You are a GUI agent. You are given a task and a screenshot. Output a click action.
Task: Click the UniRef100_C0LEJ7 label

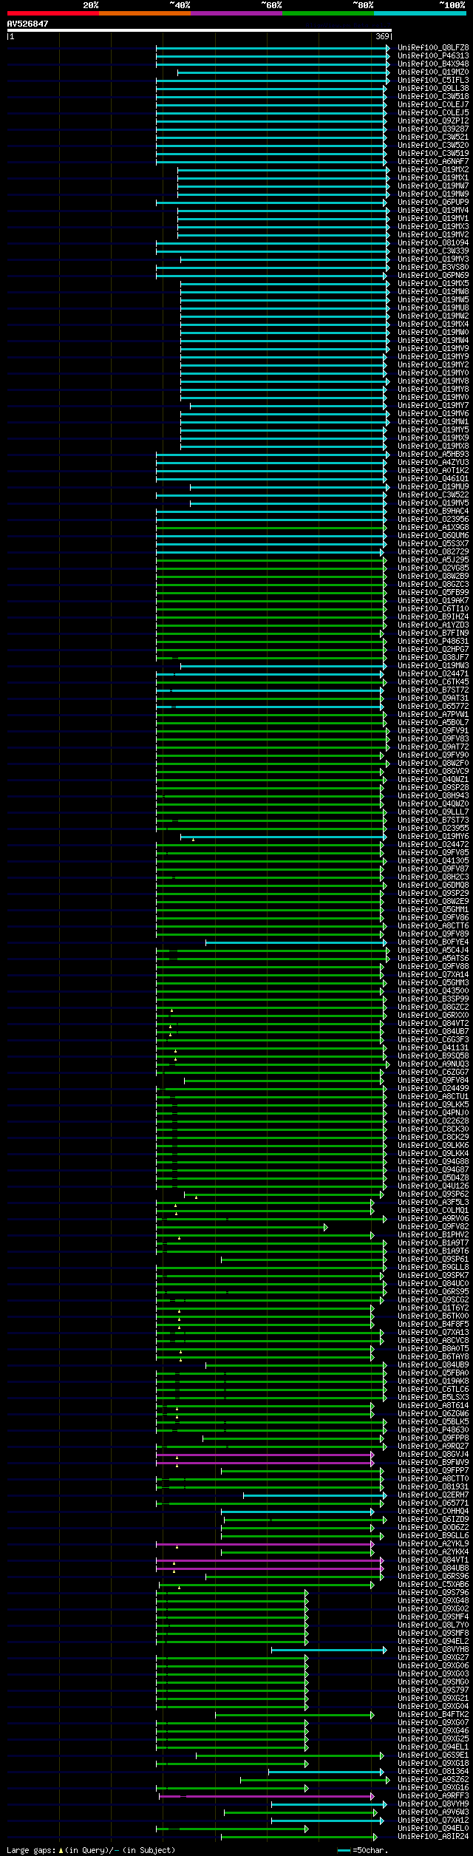pos(433,105)
